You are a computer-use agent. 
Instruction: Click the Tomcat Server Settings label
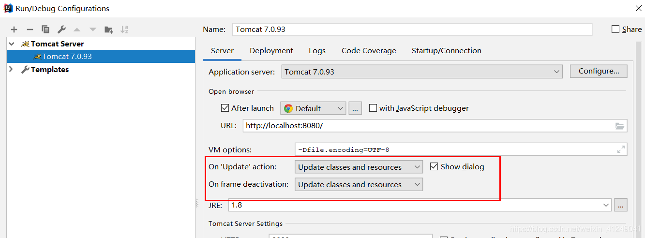click(246, 223)
